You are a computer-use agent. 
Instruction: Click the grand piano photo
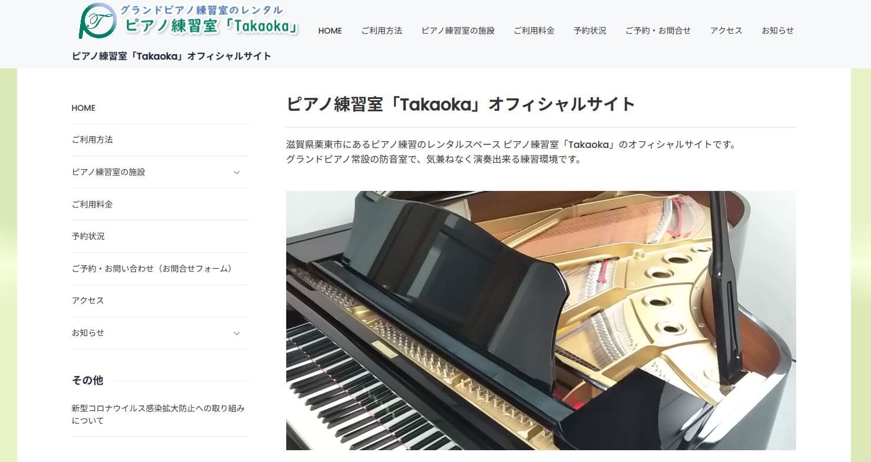541,321
